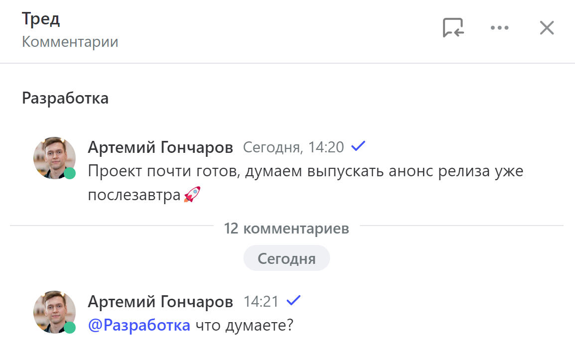The width and height of the screenshot is (575, 354).
Task: Select the message text about the release announcement
Action: [x=249, y=171]
